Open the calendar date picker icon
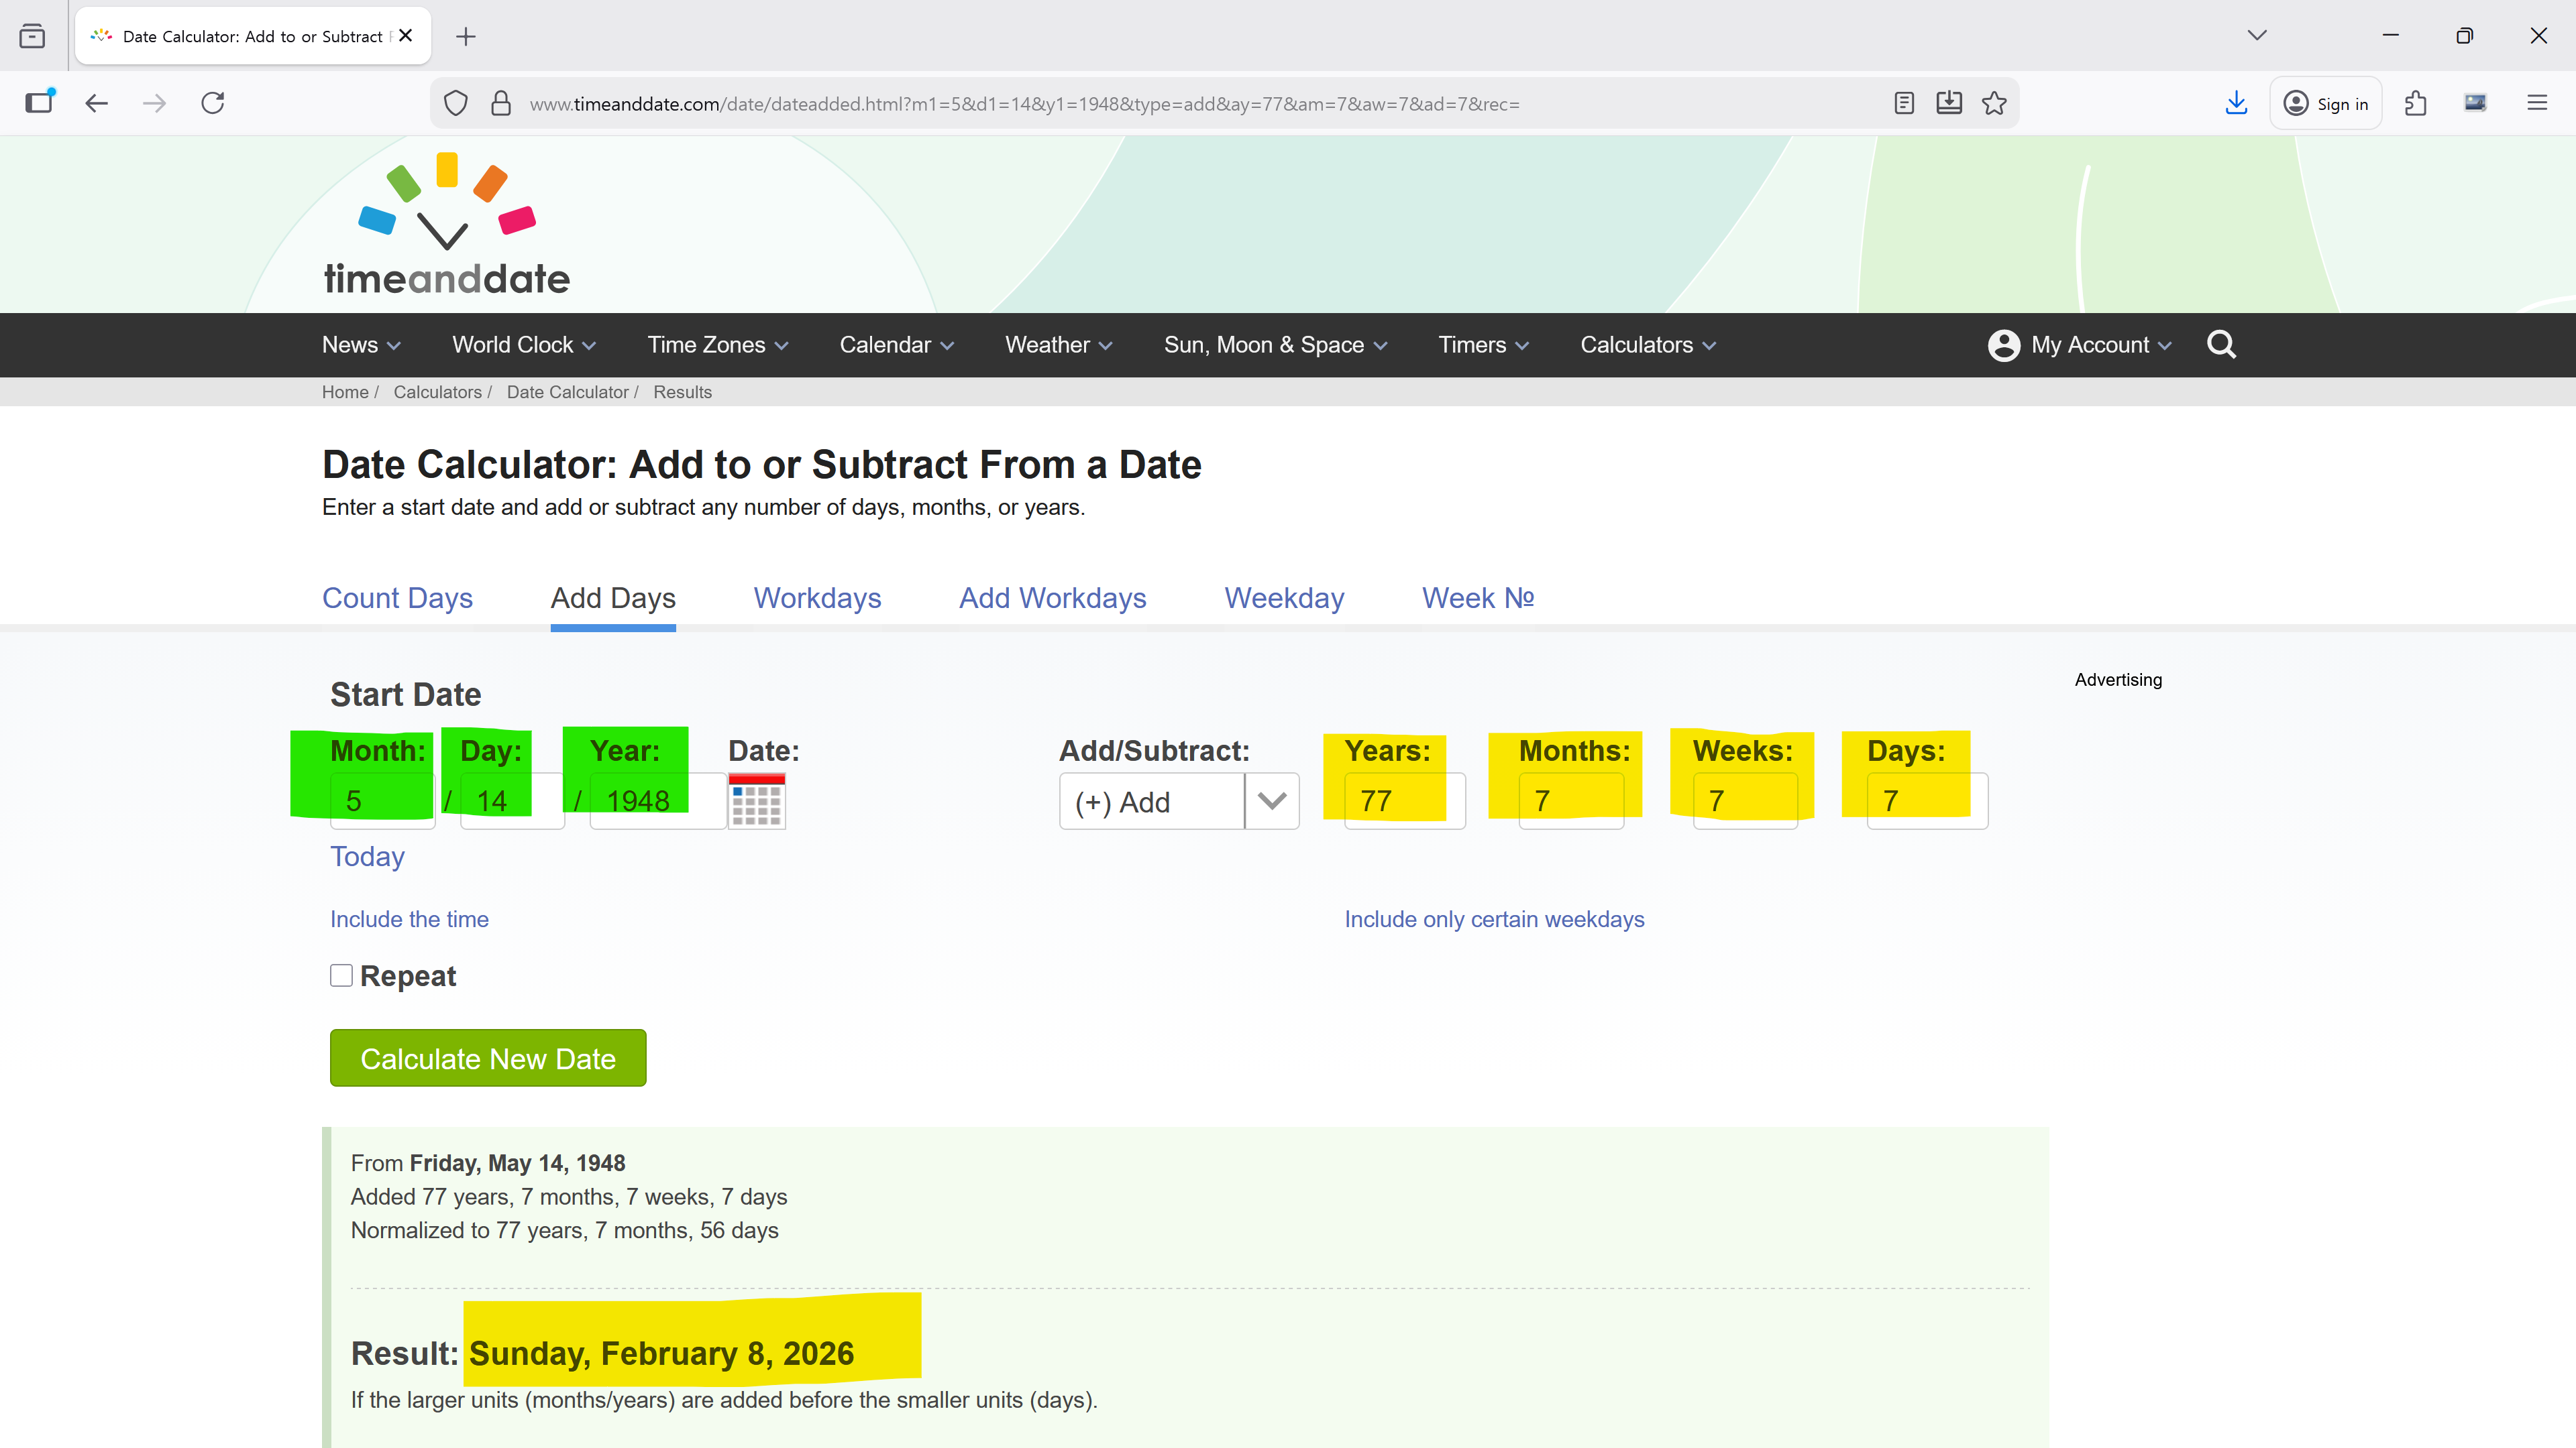The width and height of the screenshot is (2576, 1448). click(756, 802)
